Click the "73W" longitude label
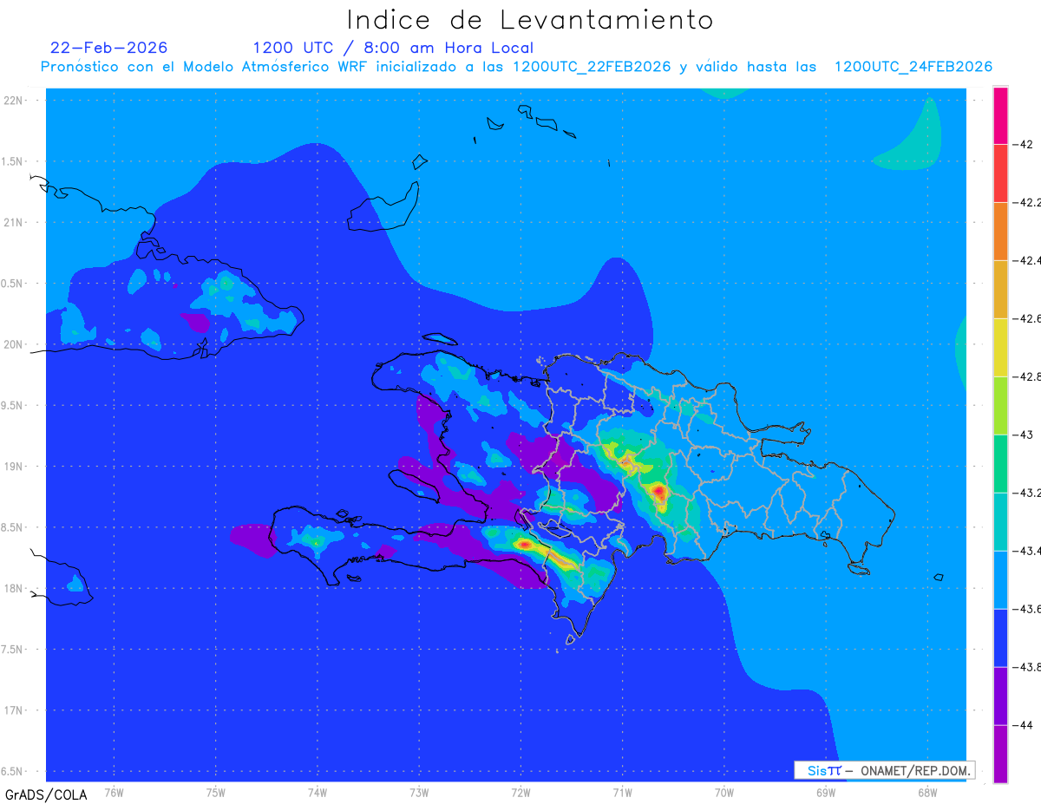This screenshot has width=1041, height=804. tap(419, 792)
